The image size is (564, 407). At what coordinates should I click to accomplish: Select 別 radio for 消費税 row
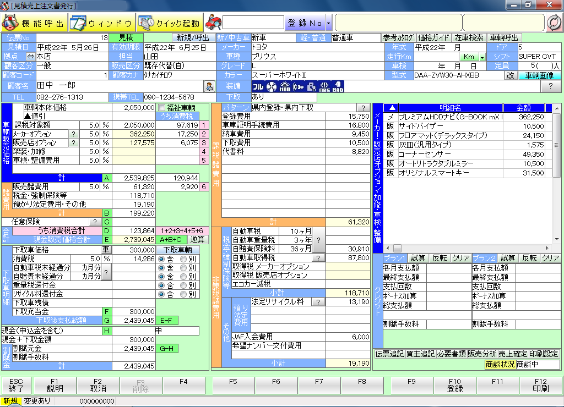pos(184,258)
